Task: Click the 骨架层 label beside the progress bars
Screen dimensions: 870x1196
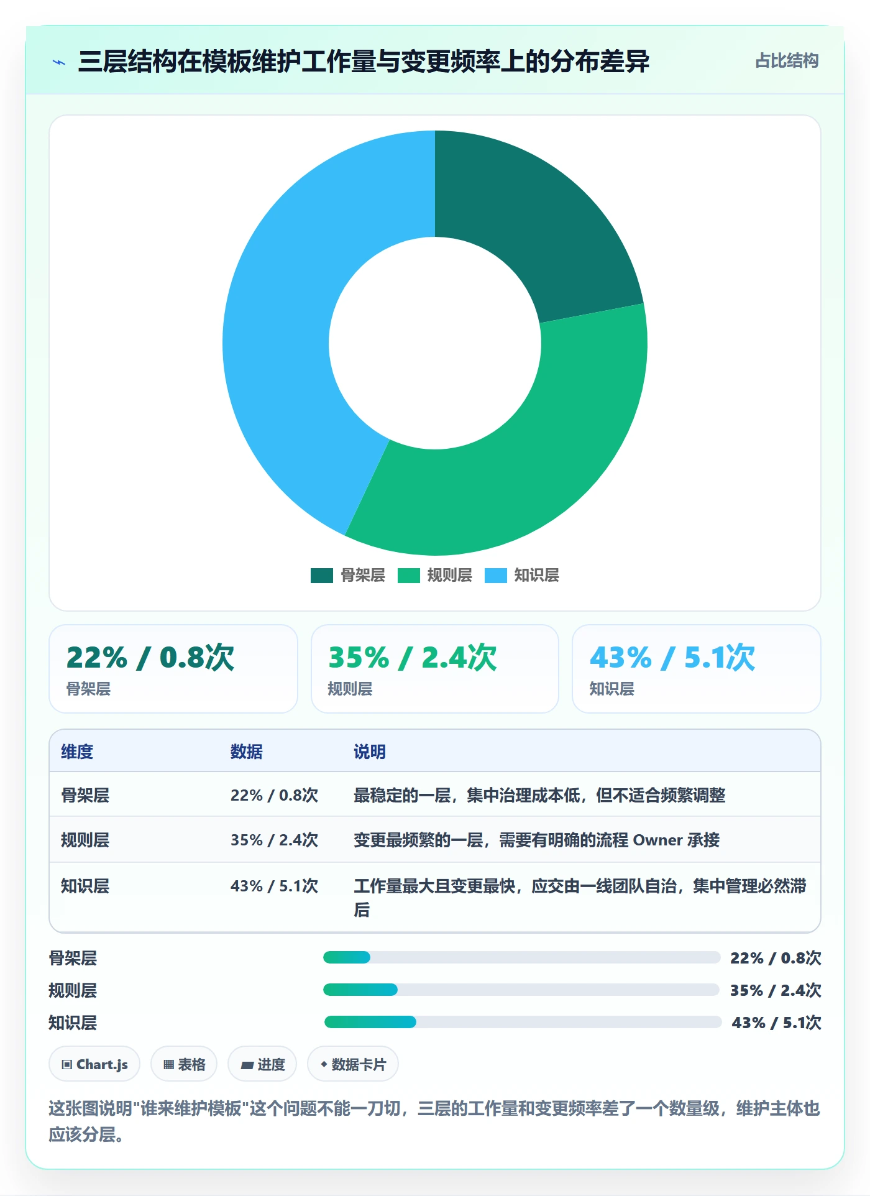Action: point(73,958)
